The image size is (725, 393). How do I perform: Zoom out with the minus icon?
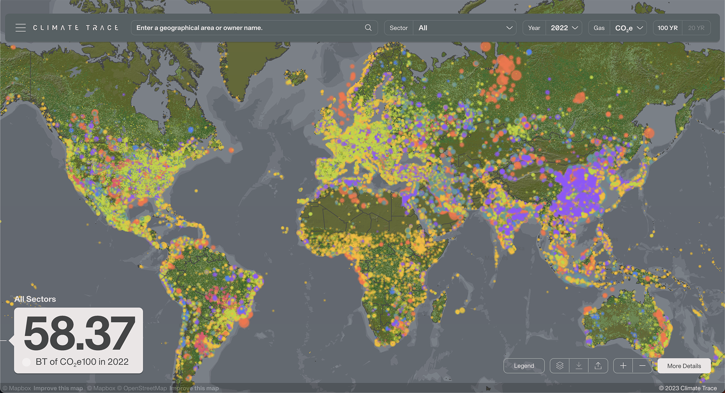642,366
